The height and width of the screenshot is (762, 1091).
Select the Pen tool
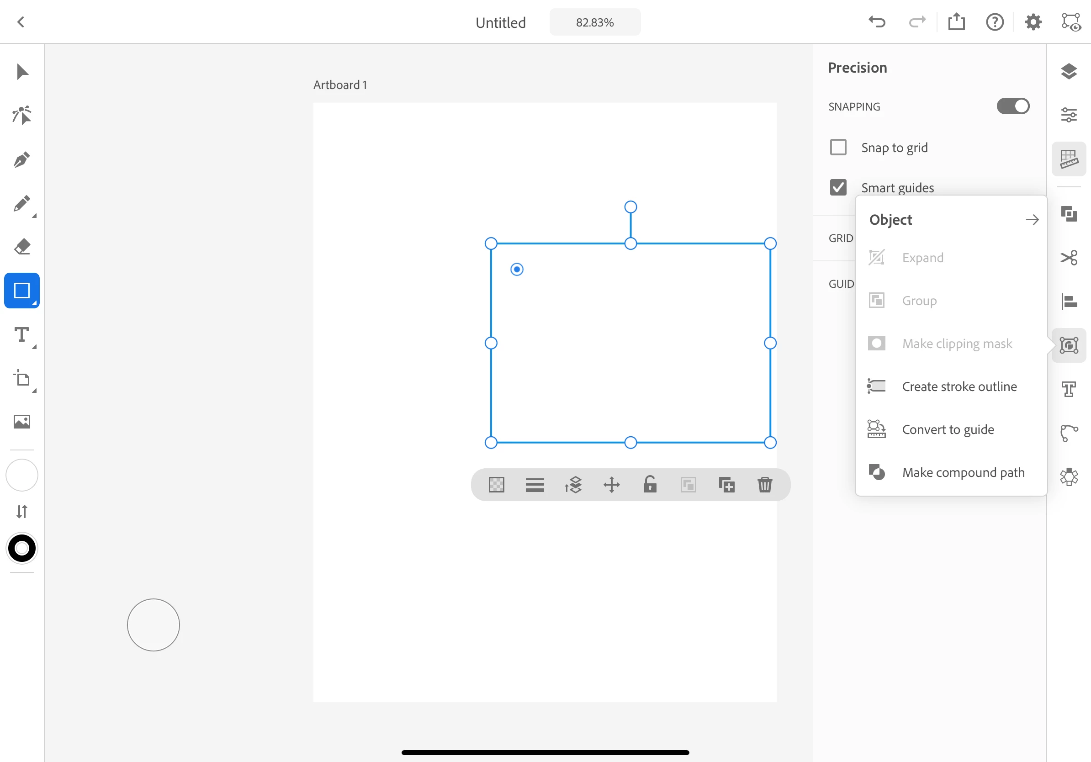tap(22, 159)
